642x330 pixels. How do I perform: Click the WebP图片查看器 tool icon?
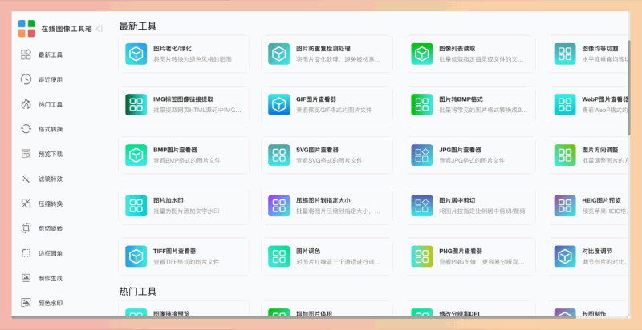point(565,105)
